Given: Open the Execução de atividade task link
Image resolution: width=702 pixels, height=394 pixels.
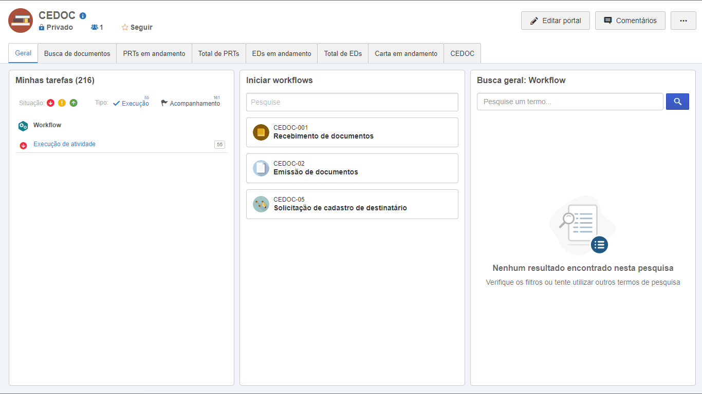Looking at the screenshot, I should tap(64, 144).
